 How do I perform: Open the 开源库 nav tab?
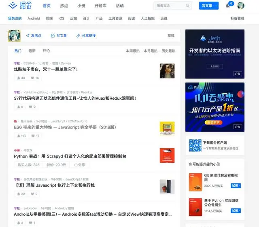[x=100, y=6]
